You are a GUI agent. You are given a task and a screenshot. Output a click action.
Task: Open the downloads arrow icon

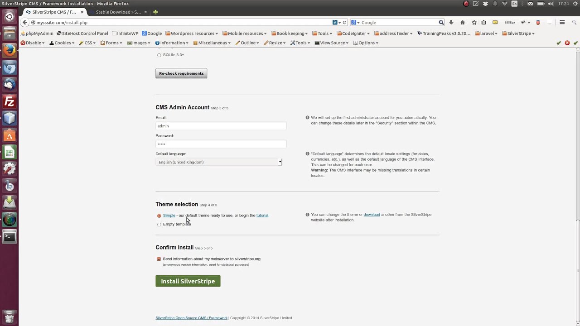click(451, 22)
